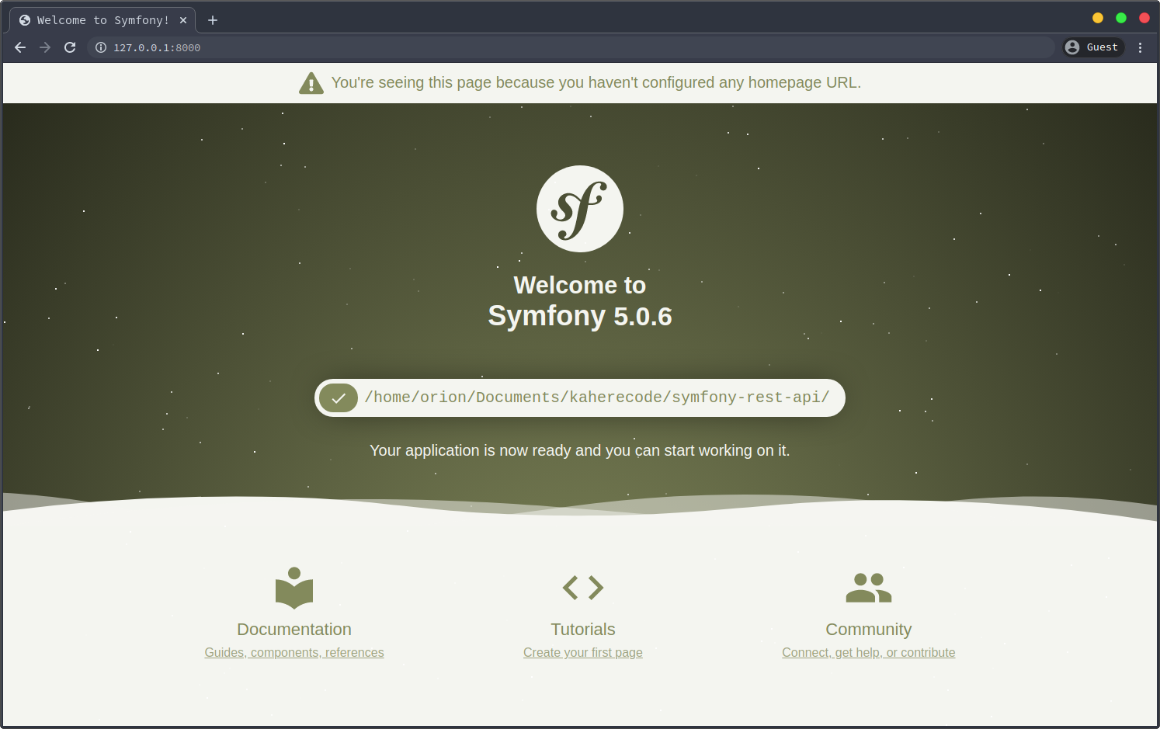
Task: Click the address bar showing 127.0.0.1:8000
Action: pos(544,47)
